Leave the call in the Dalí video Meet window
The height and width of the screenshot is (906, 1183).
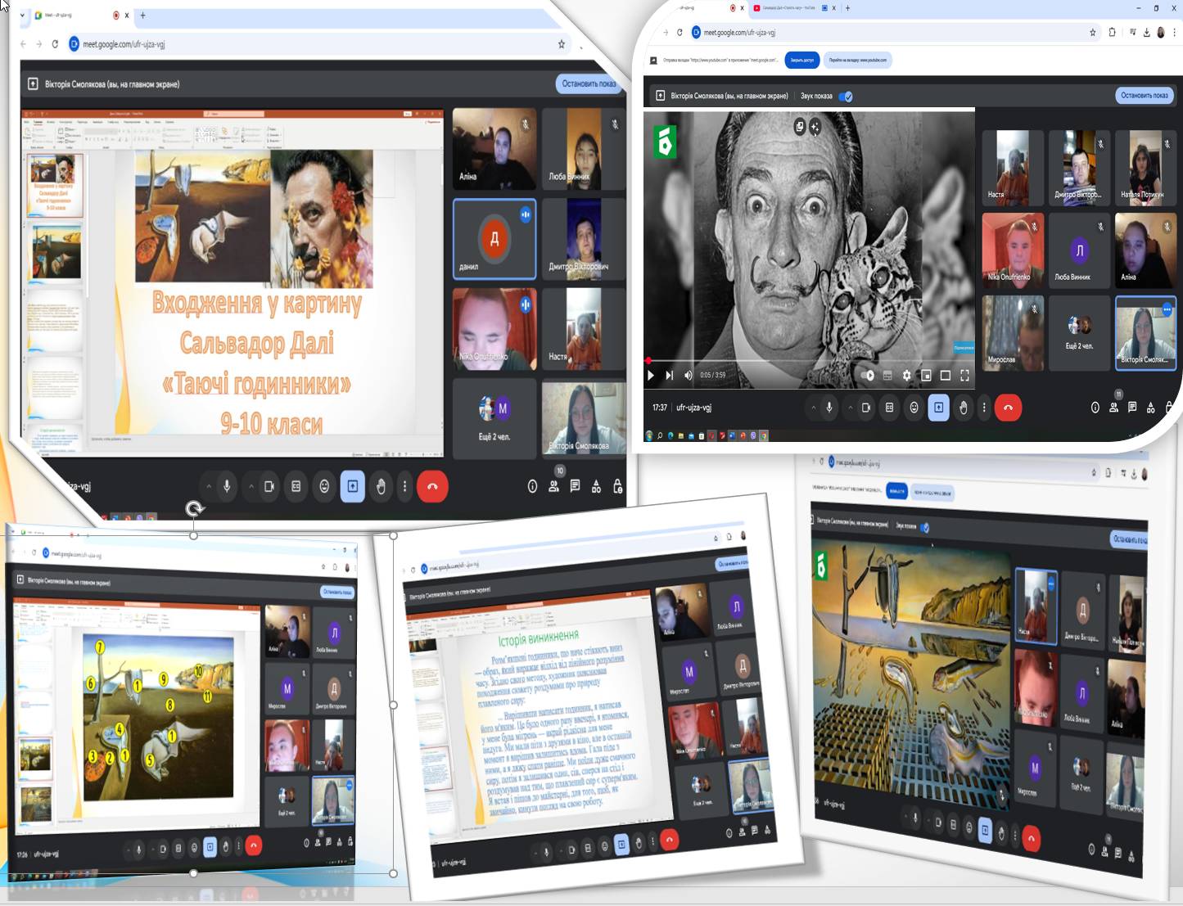point(1008,408)
